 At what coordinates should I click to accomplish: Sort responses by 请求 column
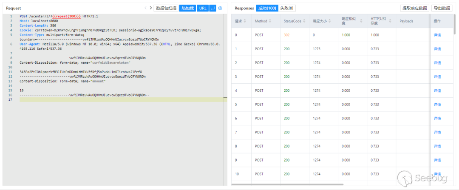[x=238, y=21]
